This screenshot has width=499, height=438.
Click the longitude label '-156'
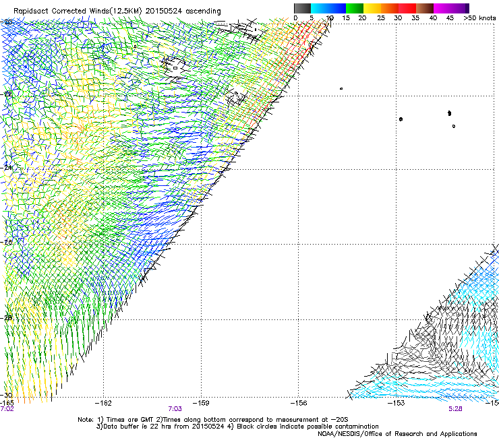(x=299, y=403)
